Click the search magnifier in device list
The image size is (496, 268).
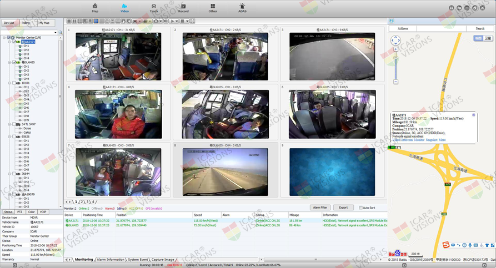(61, 32)
